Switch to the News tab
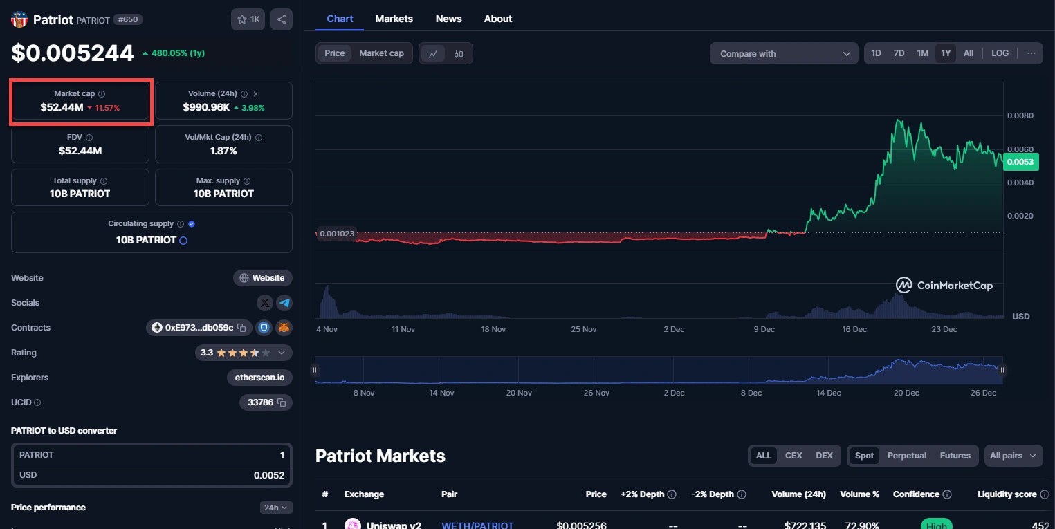Image resolution: width=1055 pixels, height=529 pixels. pos(448,19)
